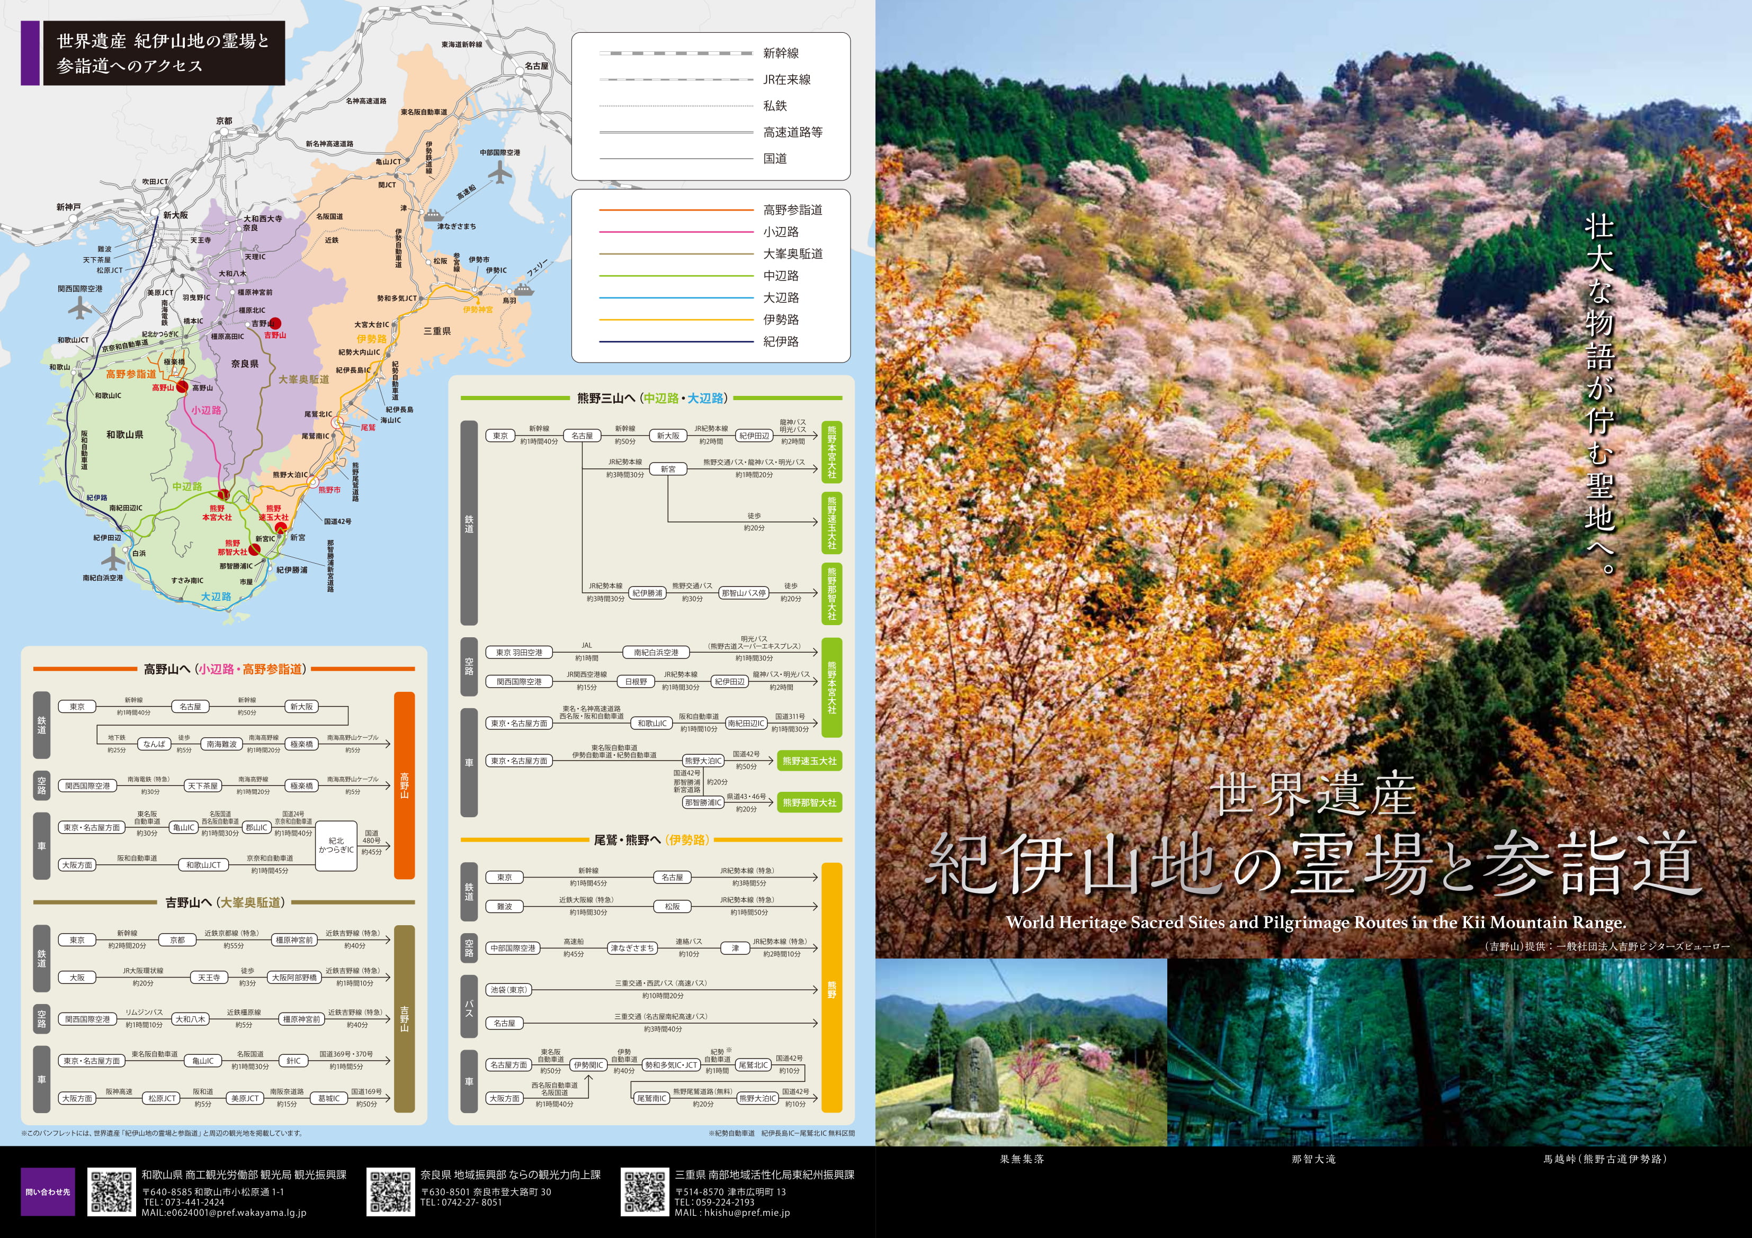Click the Mie prefecture QR code

[645, 1193]
